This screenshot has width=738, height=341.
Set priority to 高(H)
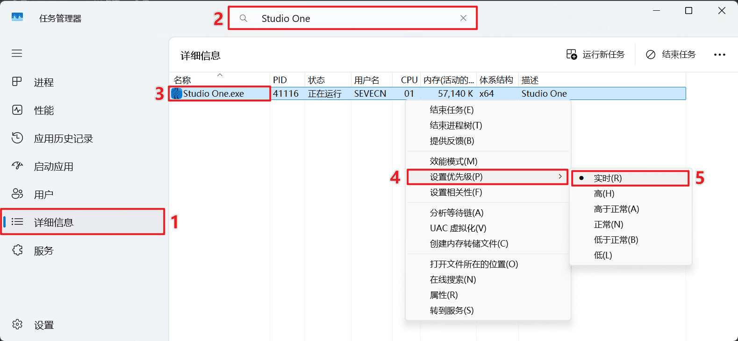(x=631, y=193)
